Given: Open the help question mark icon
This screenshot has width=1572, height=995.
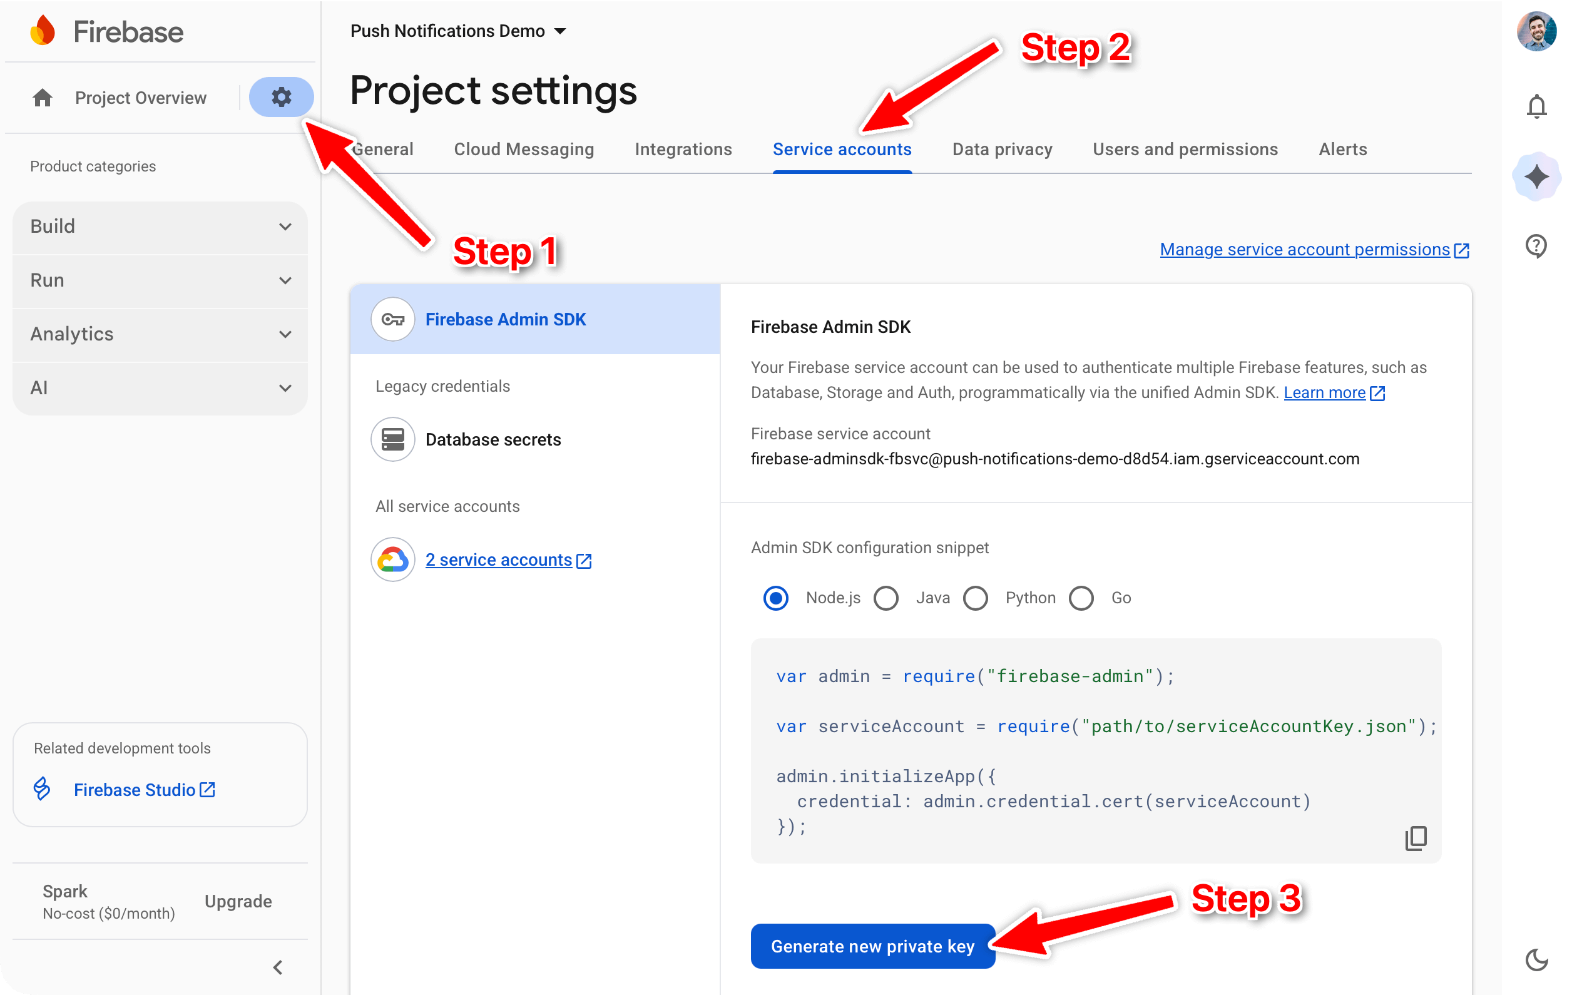Looking at the screenshot, I should click(1536, 246).
